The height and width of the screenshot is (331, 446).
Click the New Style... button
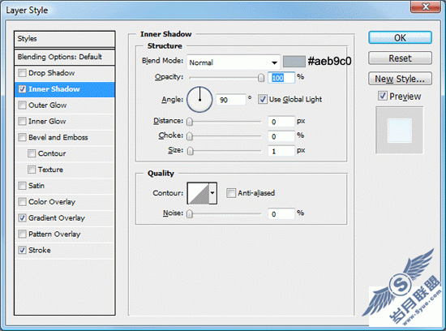click(x=400, y=79)
